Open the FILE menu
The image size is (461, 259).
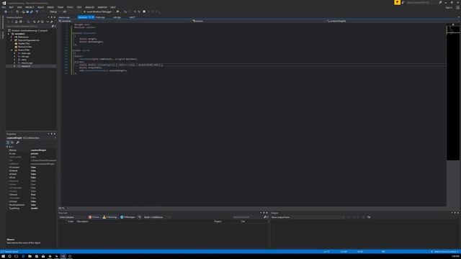pyautogui.click(x=4, y=7)
